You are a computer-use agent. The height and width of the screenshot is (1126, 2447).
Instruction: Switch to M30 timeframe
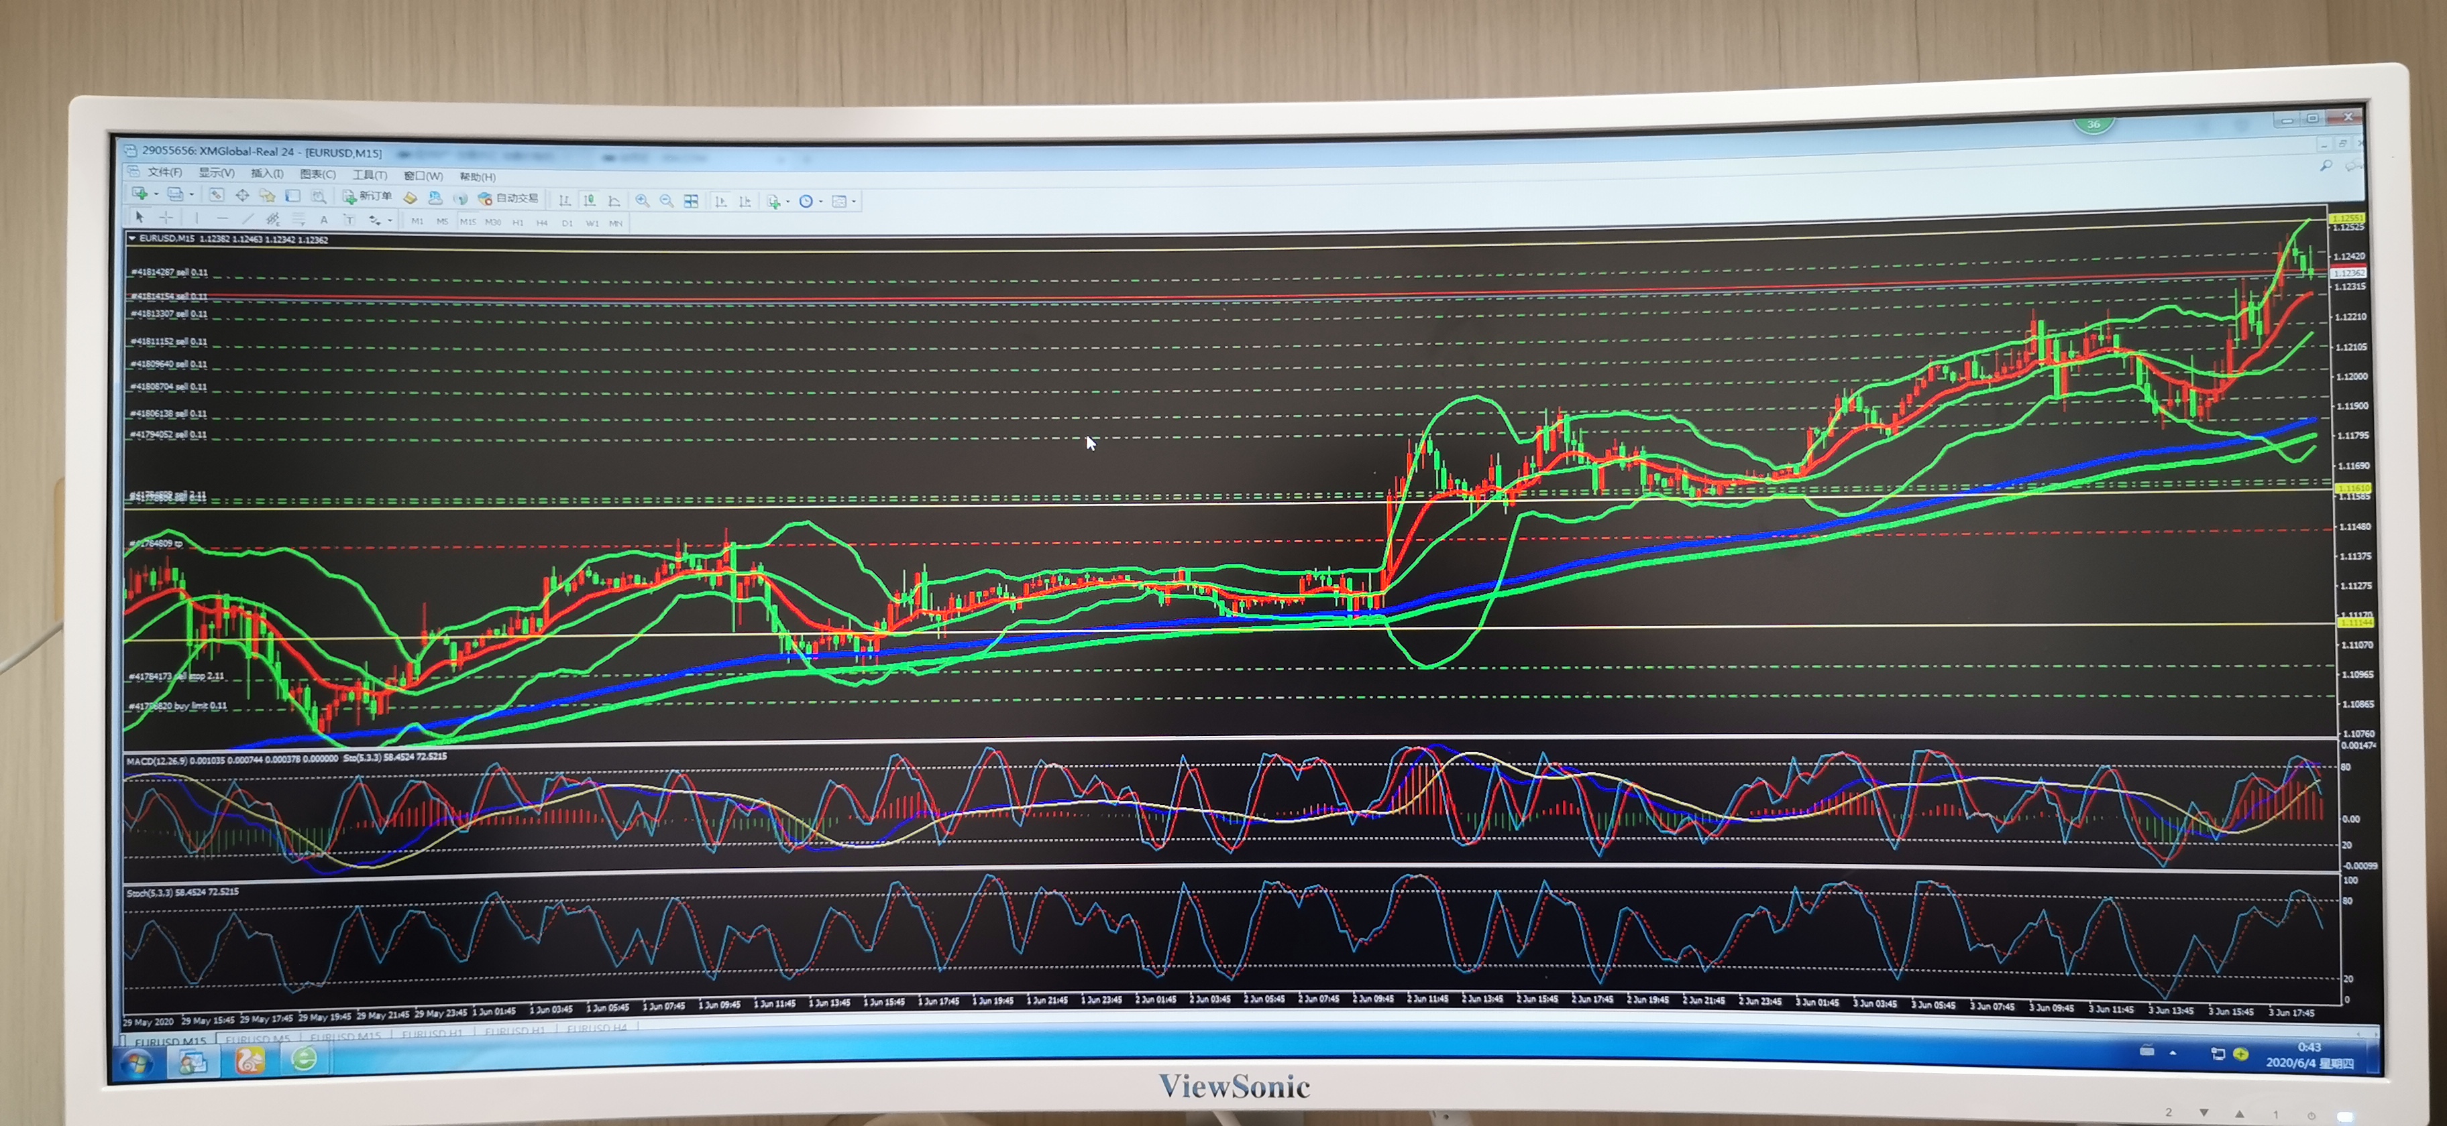pyautogui.click(x=493, y=223)
